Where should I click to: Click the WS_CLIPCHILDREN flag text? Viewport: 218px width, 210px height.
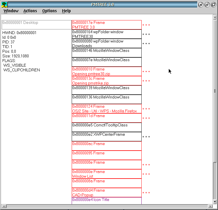click(22, 70)
